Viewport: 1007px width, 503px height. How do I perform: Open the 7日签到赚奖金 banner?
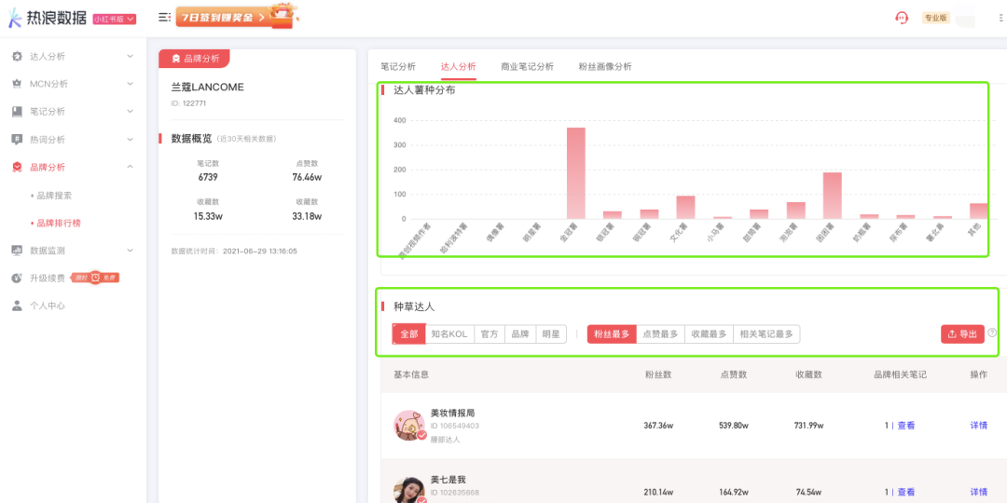pyautogui.click(x=238, y=17)
